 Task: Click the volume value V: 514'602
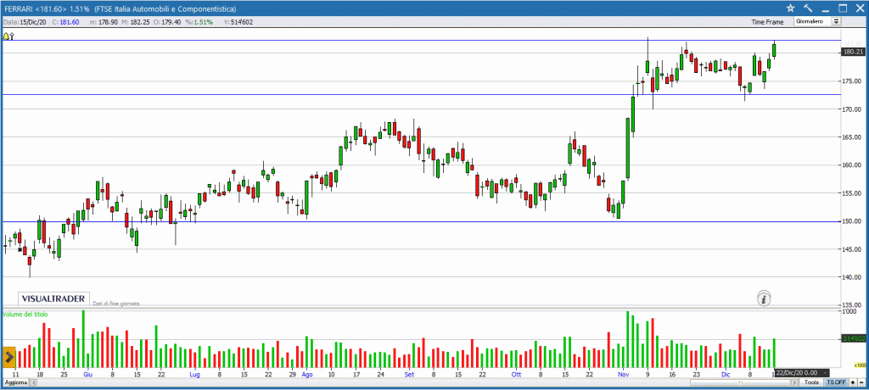click(238, 22)
